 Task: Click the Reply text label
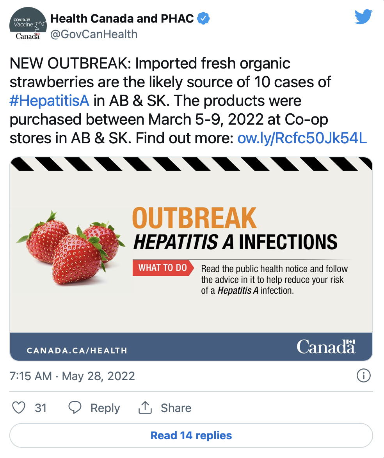(x=105, y=408)
